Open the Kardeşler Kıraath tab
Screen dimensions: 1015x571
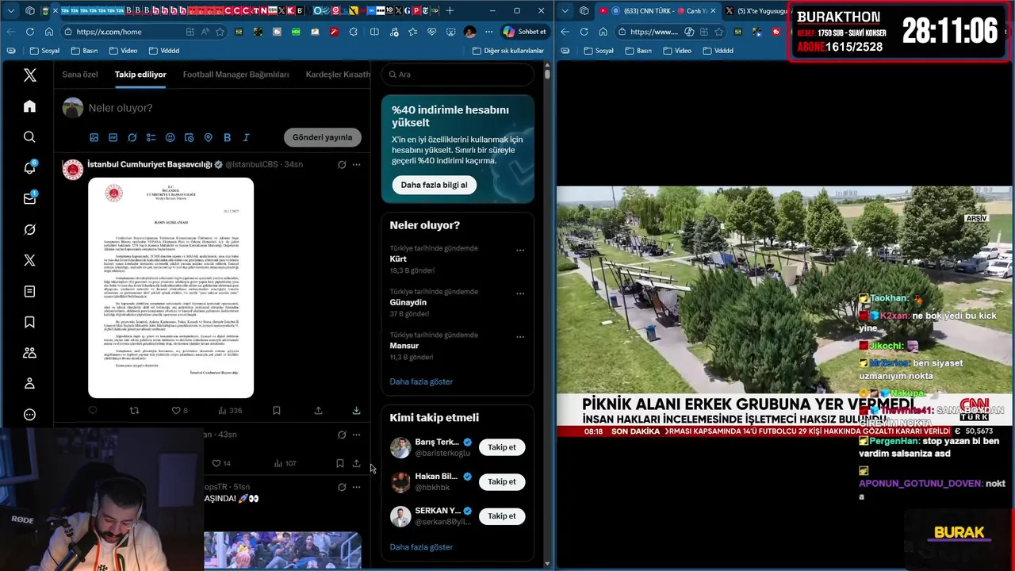click(338, 75)
